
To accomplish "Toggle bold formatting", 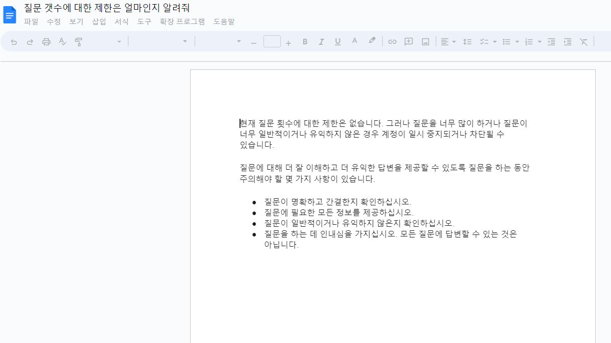I will (305, 41).
